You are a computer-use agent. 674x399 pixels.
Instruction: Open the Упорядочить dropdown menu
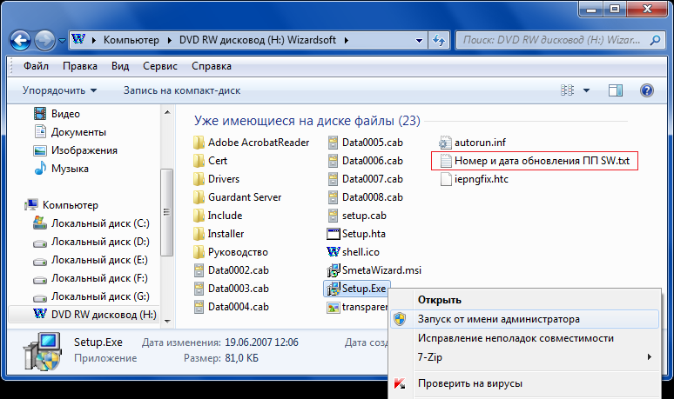click(x=59, y=90)
